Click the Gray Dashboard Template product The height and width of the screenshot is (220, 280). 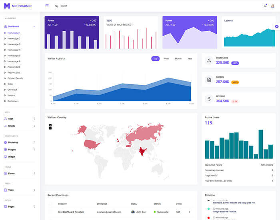71,212
